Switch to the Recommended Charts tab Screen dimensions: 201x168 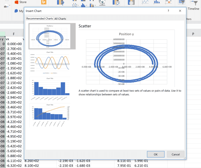click(x=40, y=18)
